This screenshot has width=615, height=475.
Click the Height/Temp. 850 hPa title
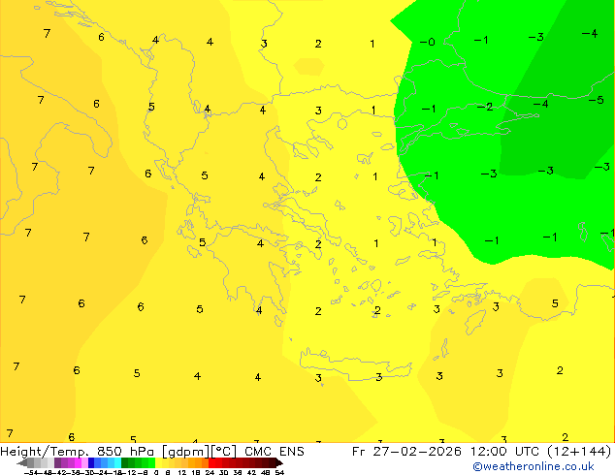pyautogui.click(x=80, y=451)
